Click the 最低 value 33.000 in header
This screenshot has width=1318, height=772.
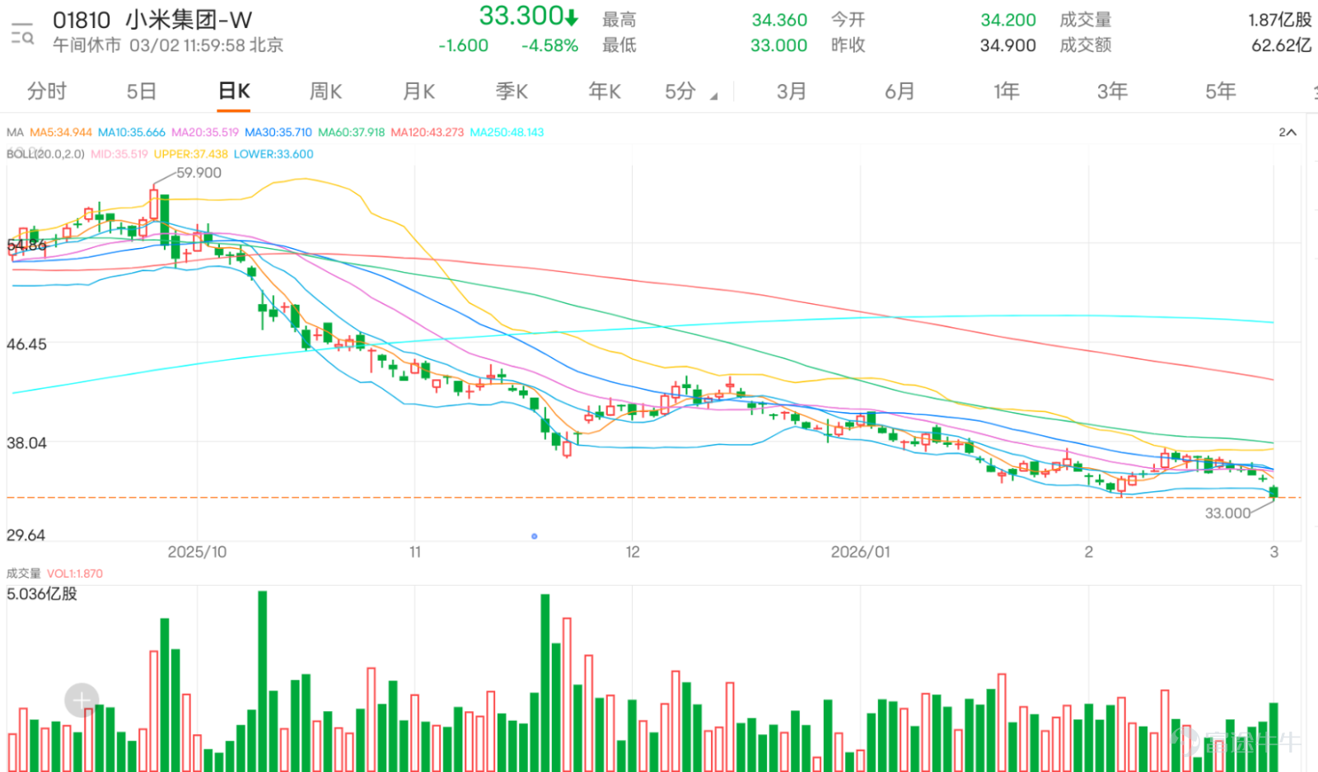pyautogui.click(x=778, y=45)
